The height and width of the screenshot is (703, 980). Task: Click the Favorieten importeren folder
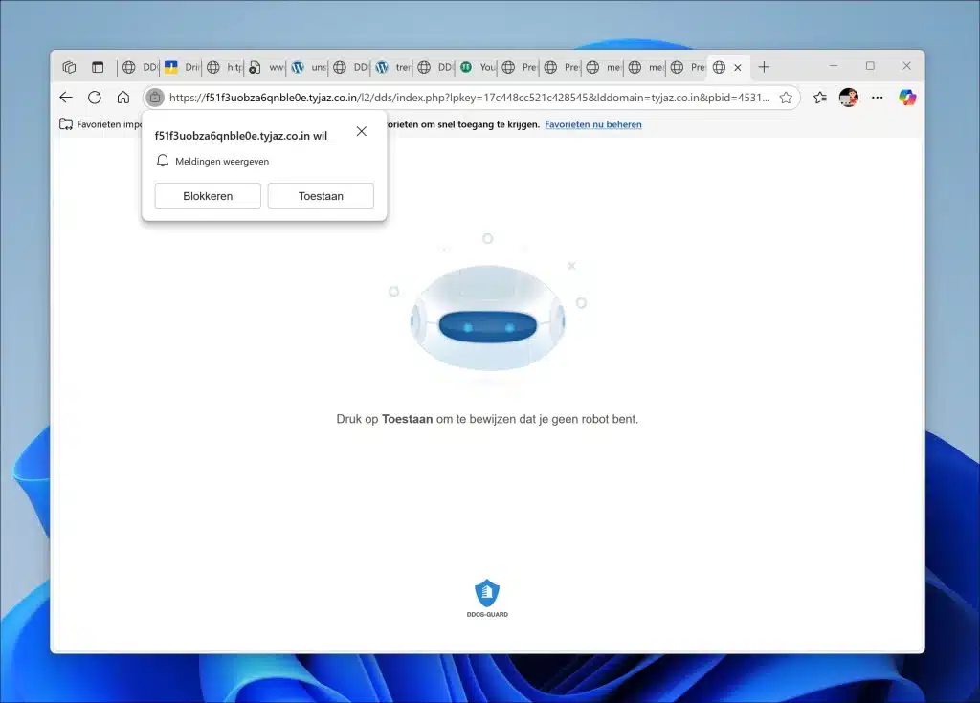point(100,124)
